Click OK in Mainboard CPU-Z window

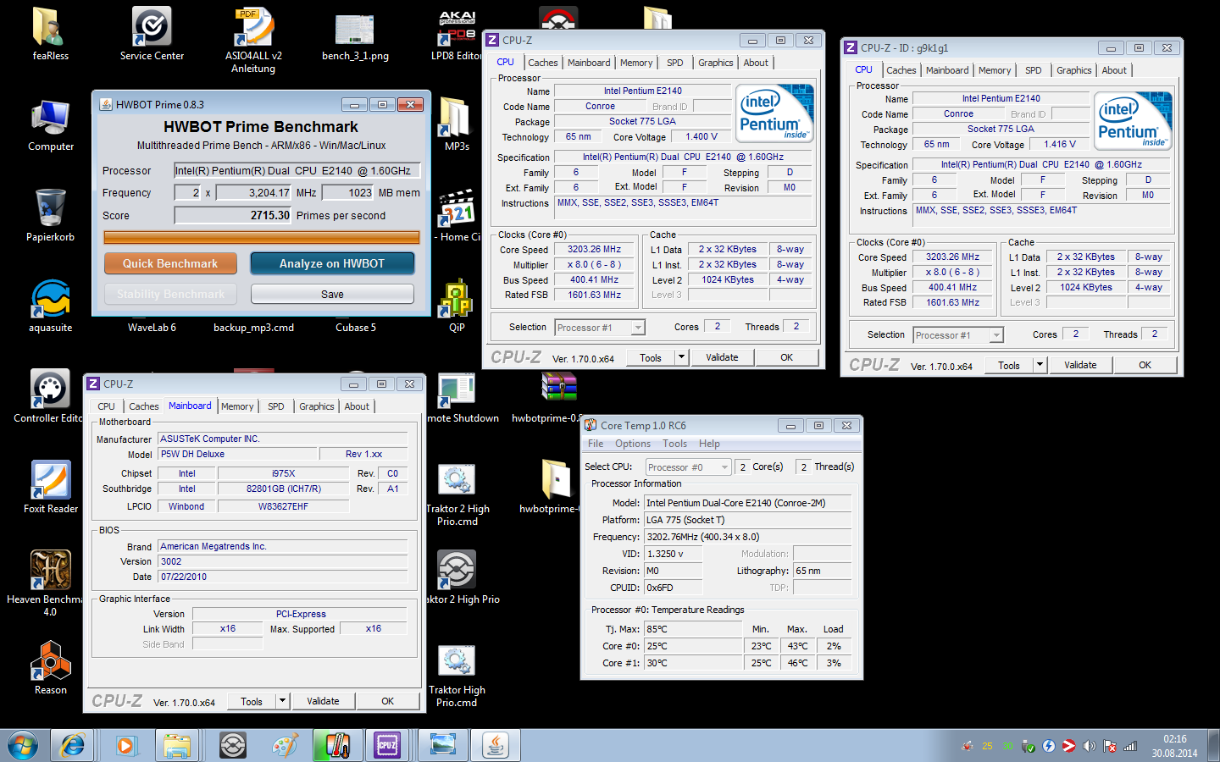(x=387, y=701)
